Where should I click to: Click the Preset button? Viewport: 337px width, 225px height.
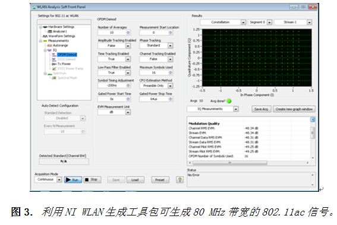pyautogui.click(x=160, y=180)
